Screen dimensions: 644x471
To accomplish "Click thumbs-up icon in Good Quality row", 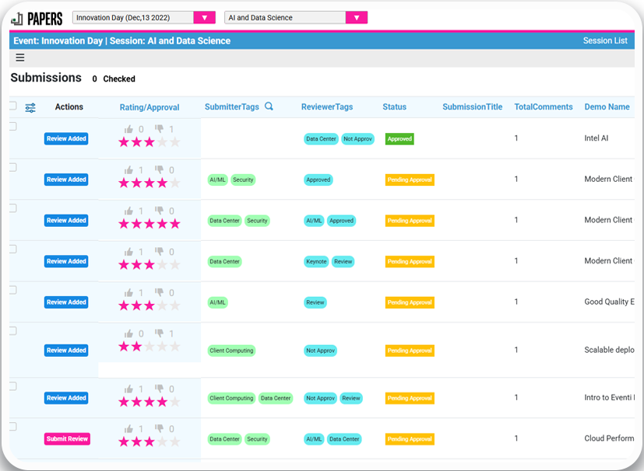I will 129,293.
